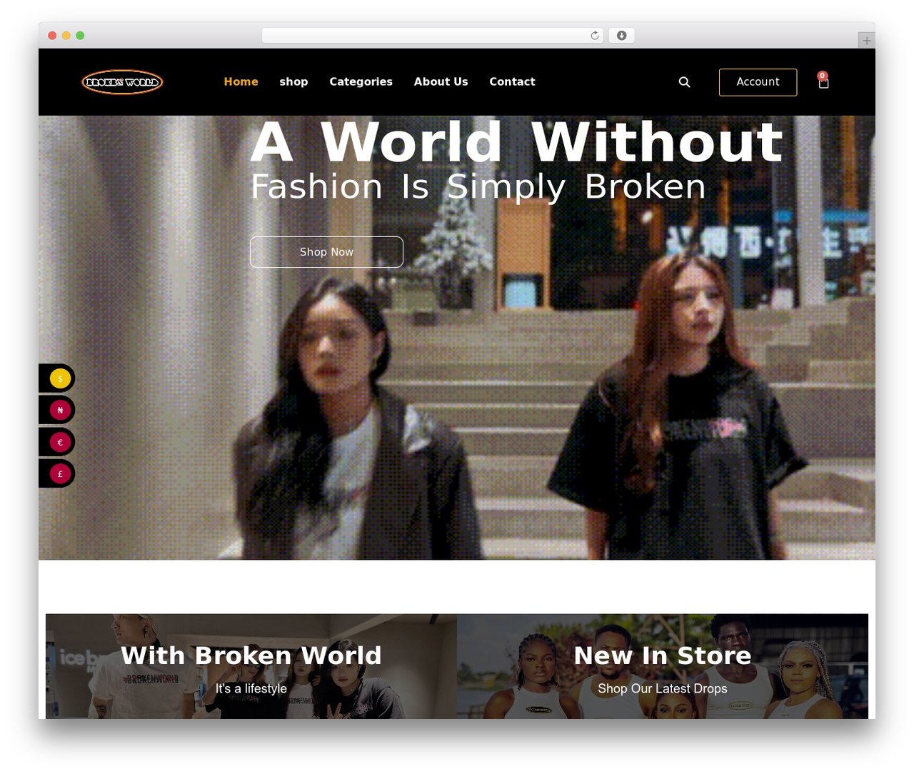Viewport: 914px width, 774px height.
Task: Open the Categories menu
Action: (x=361, y=82)
